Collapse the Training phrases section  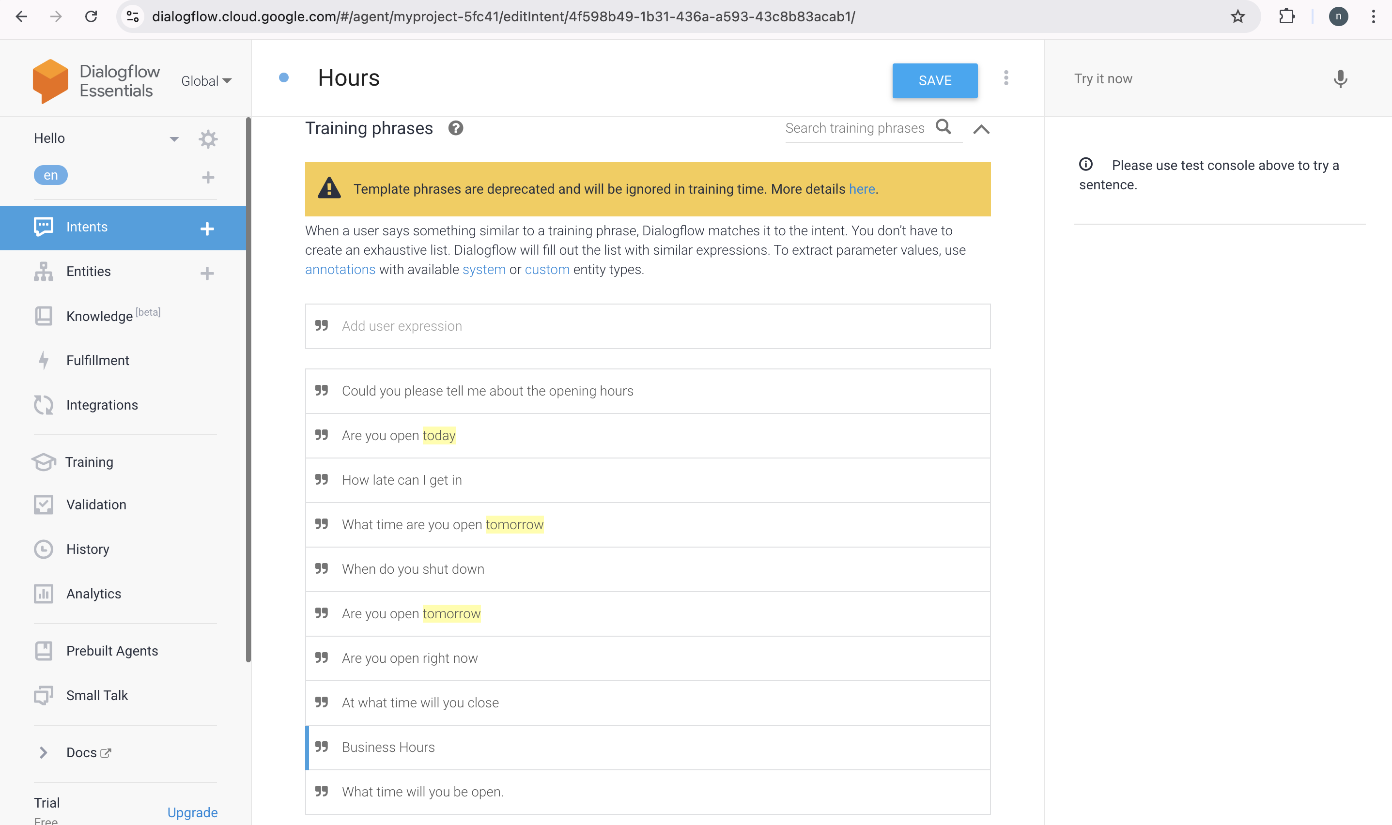982,129
